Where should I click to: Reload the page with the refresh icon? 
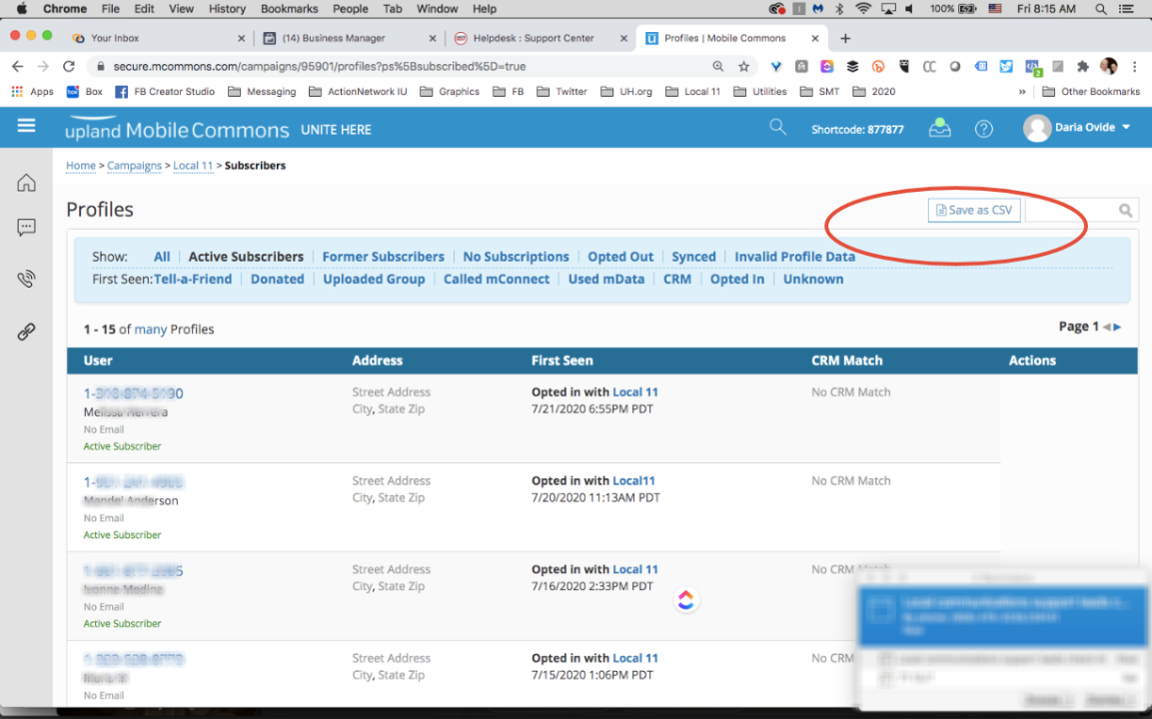[x=68, y=66]
